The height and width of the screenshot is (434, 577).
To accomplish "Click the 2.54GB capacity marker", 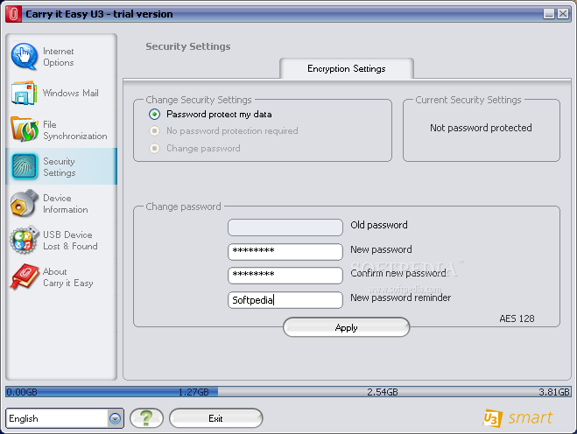I will tap(383, 392).
